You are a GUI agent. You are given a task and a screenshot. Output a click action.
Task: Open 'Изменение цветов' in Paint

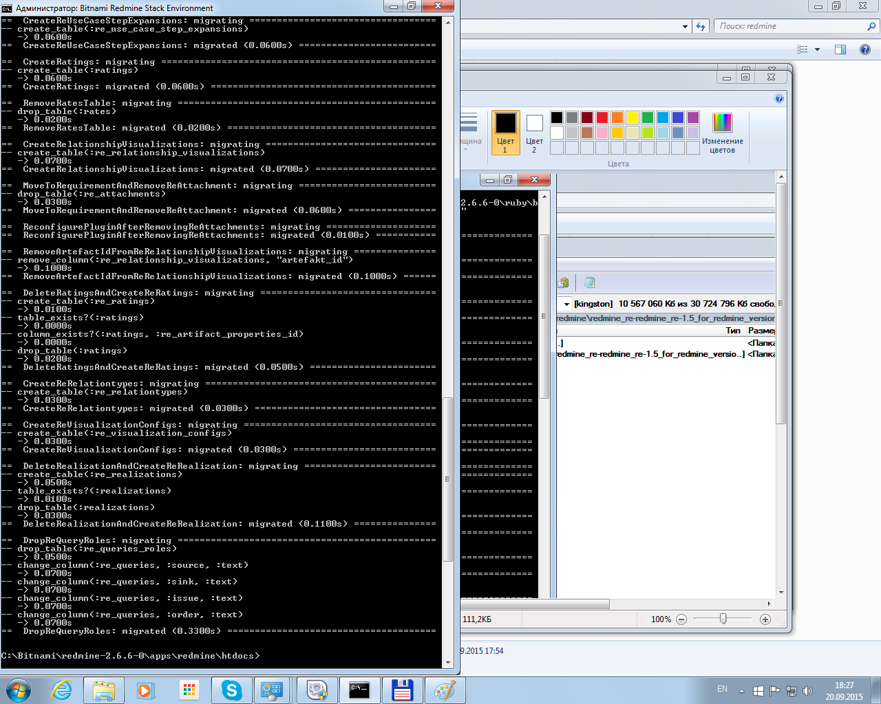[x=722, y=133]
